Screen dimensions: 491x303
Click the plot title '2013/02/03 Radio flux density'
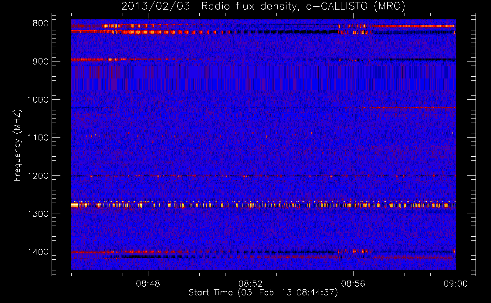tap(263, 6)
